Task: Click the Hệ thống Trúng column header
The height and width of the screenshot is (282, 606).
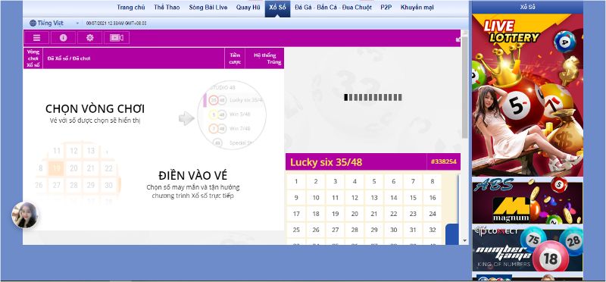Action: [264, 58]
